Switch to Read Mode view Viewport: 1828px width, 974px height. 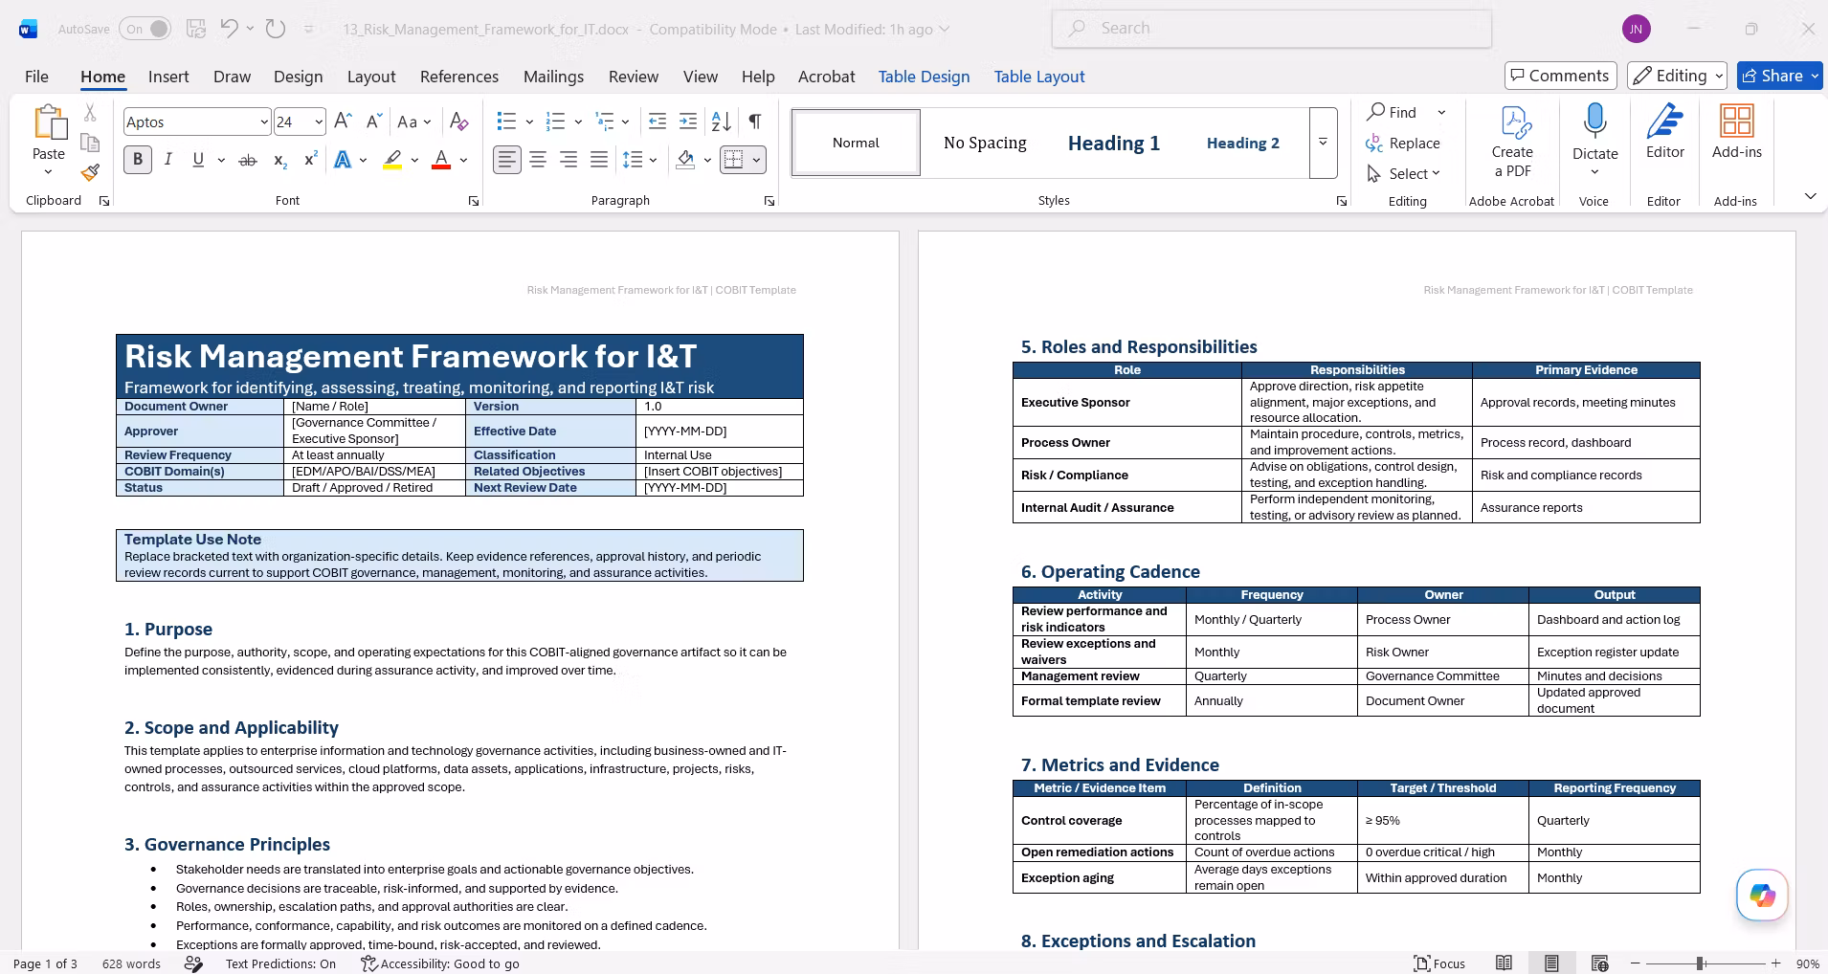tap(1505, 963)
